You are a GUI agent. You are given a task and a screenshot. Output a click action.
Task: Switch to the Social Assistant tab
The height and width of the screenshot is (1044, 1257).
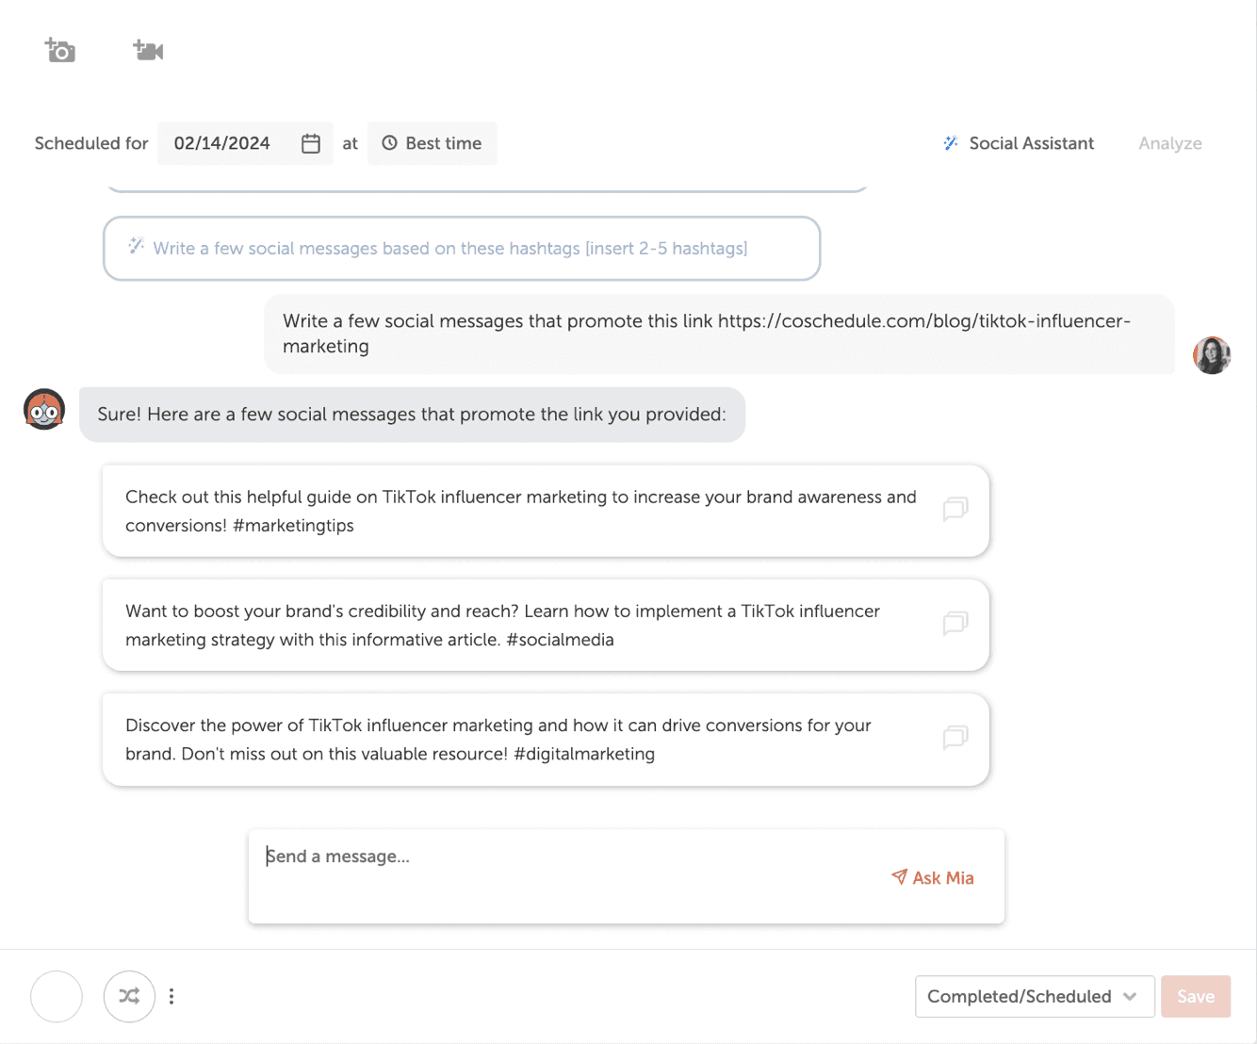[1019, 143]
